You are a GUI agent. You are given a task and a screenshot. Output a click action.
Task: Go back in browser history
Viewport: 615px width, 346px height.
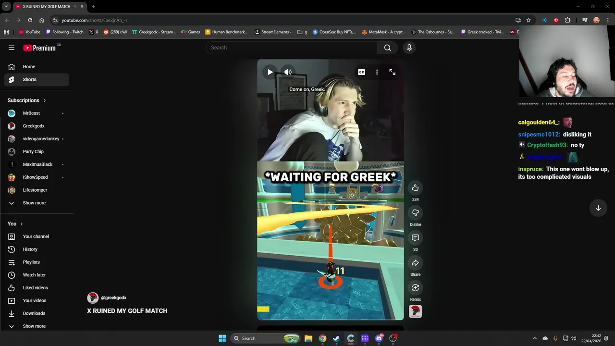pos(7,20)
